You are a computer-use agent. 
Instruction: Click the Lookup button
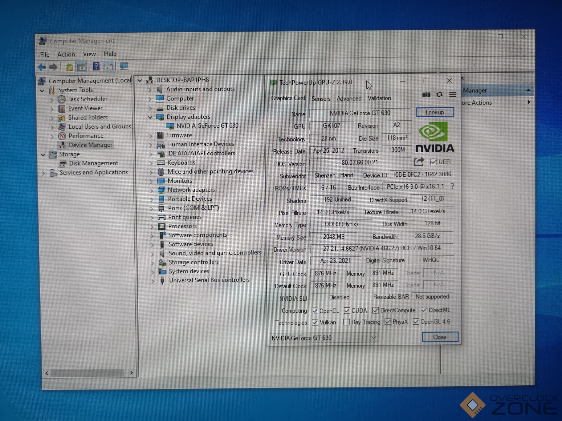pos(435,112)
